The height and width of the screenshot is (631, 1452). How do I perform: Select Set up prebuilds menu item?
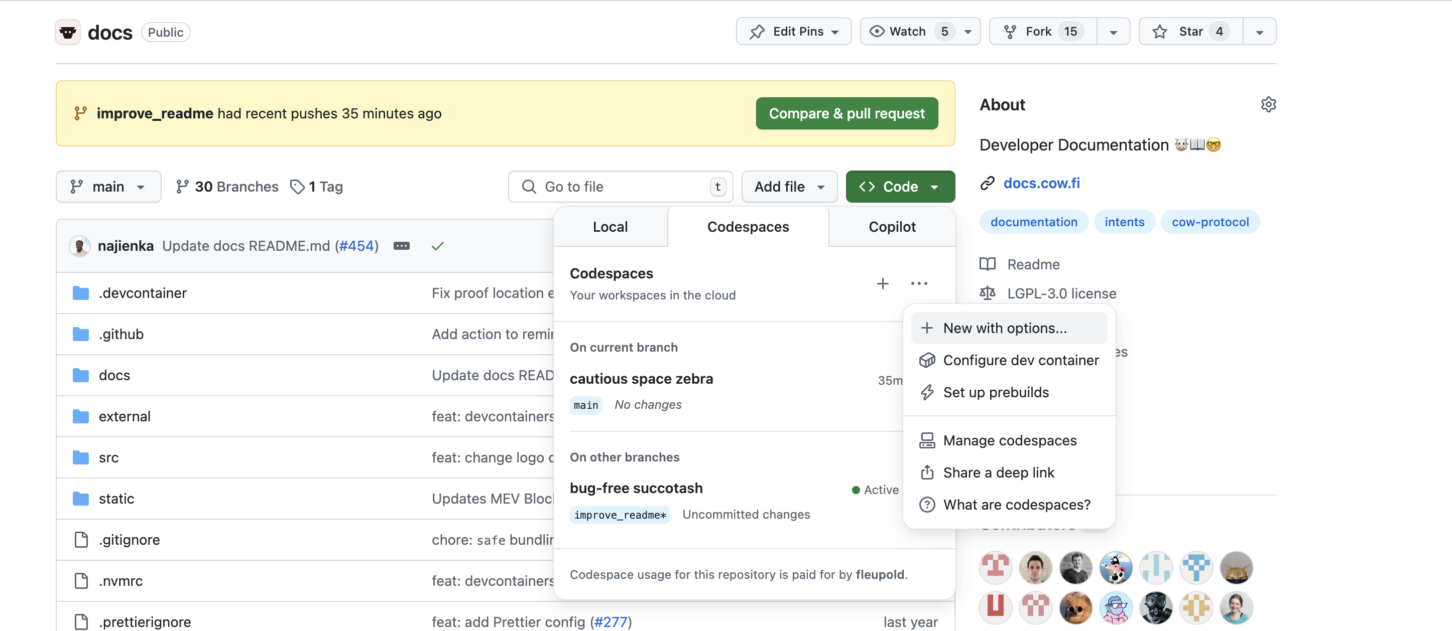click(1009, 392)
